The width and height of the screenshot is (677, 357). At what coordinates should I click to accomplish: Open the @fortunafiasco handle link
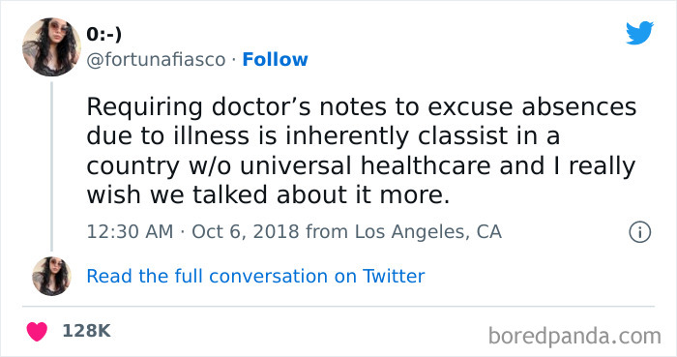coord(156,60)
